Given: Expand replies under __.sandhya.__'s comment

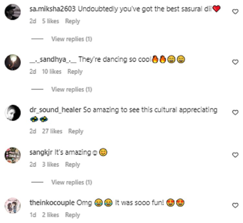Looking at the screenshot, I should 72,90.
